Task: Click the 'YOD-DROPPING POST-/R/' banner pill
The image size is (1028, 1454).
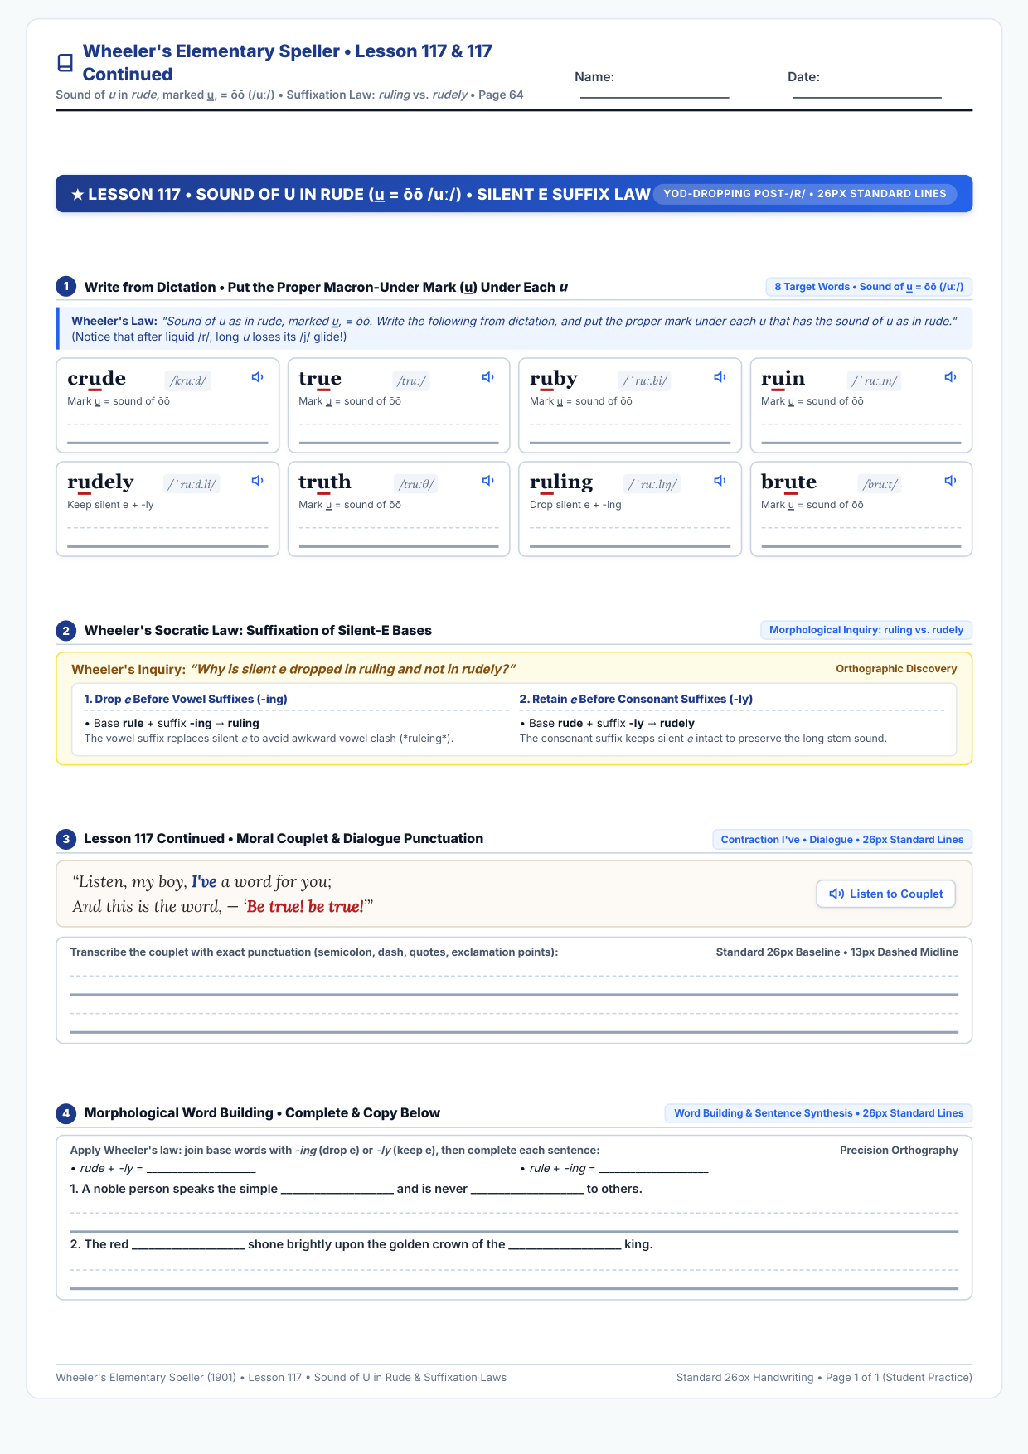Action: click(x=805, y=194)
